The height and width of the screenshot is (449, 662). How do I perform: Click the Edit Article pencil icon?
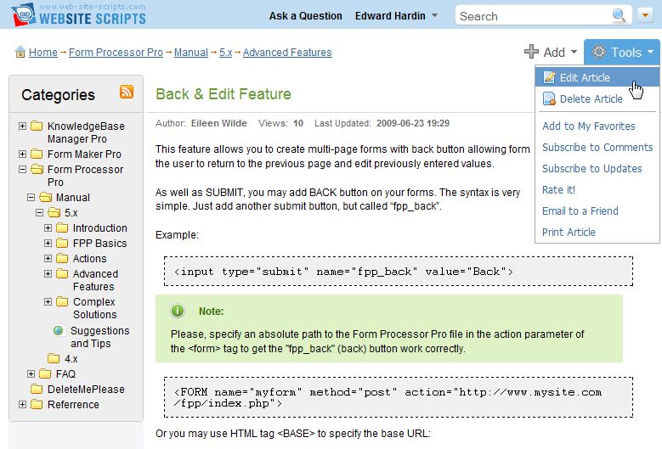pyautogui.click(x=549, y=77)
